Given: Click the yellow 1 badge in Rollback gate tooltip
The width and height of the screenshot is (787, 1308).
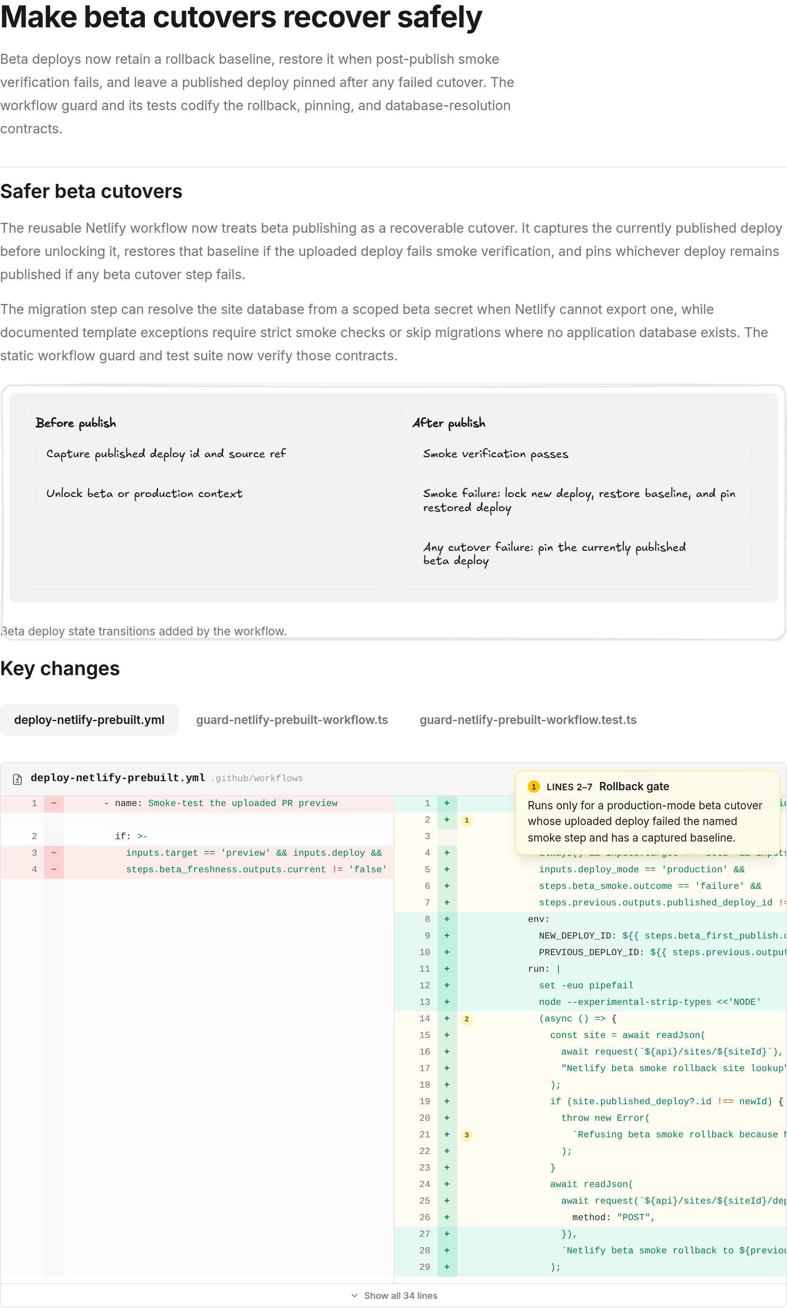Looking at the screenshot, I should [534, 787].
